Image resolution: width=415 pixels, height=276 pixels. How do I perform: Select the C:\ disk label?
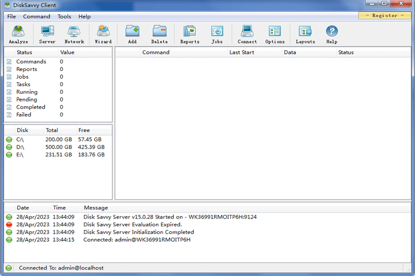[20, 139]
